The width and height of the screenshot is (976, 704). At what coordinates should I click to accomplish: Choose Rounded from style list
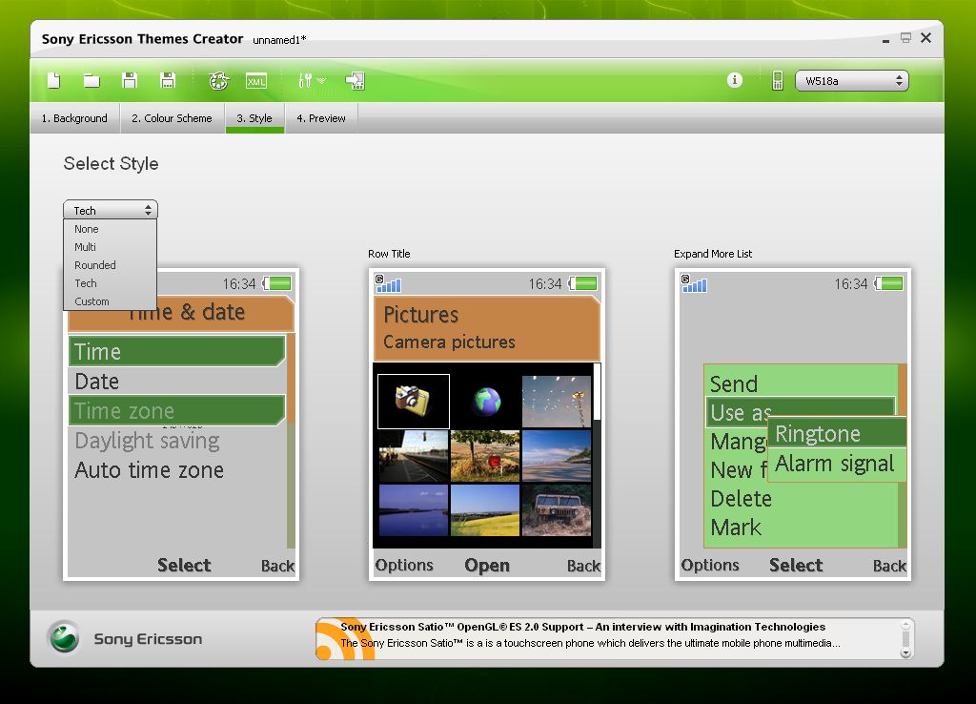point(110,265)
